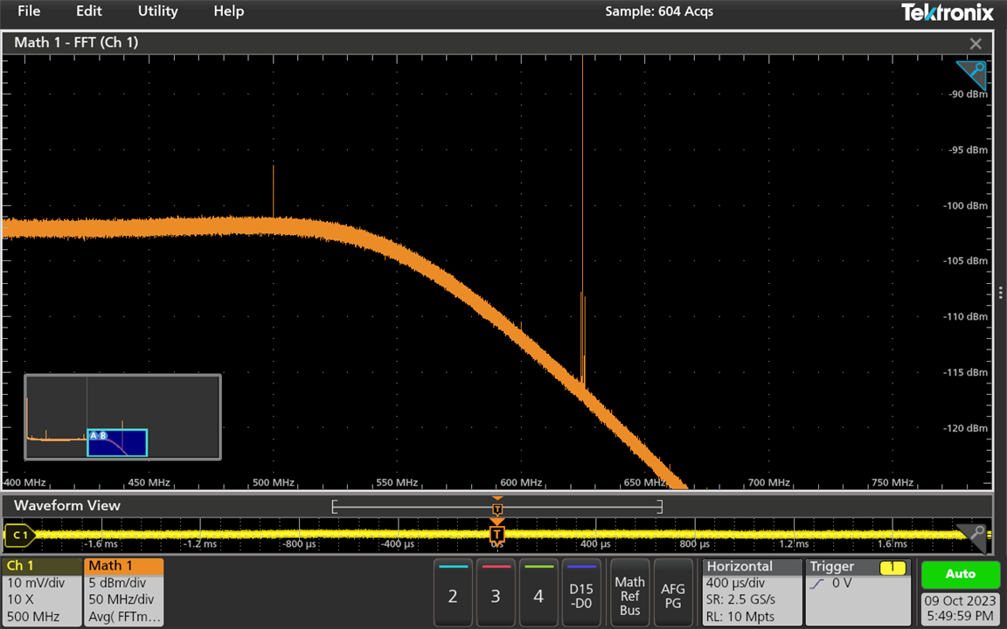Screen dimensions: 1007x629
Task: Click the orange trigger position T marker
Action: [497, 534]
